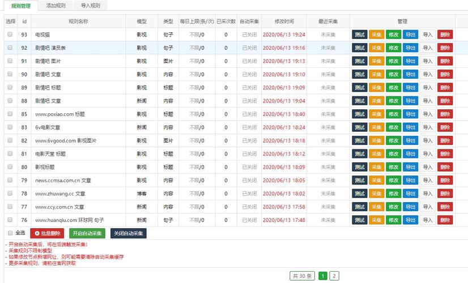Click 测试 for rule 剧情吧 演员表
The image size is (468, 283).
pos(360,48)
